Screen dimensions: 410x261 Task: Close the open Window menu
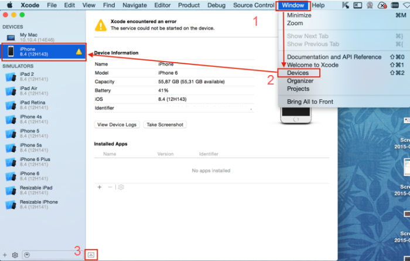coord(293,5)
